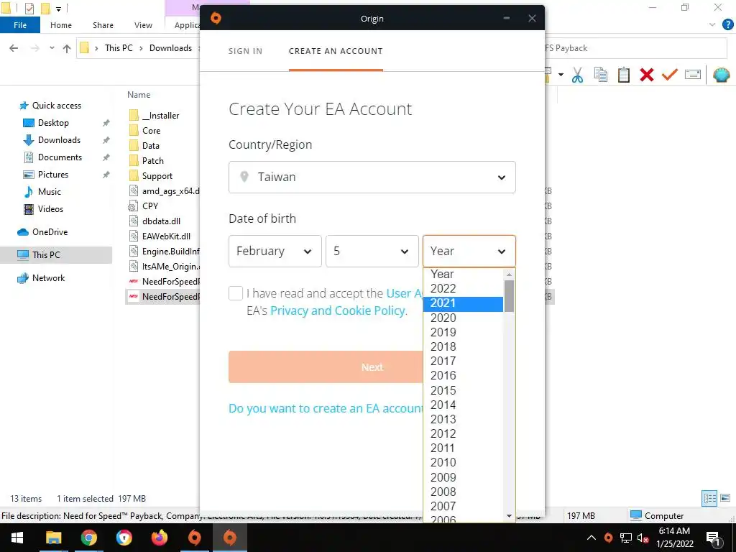
Task: Select Network in the navigation pane
Action: coord(48,278)
